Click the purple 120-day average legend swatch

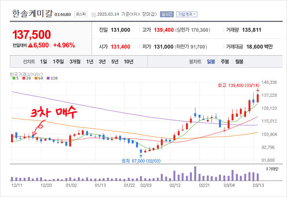[x=48, y=78]
